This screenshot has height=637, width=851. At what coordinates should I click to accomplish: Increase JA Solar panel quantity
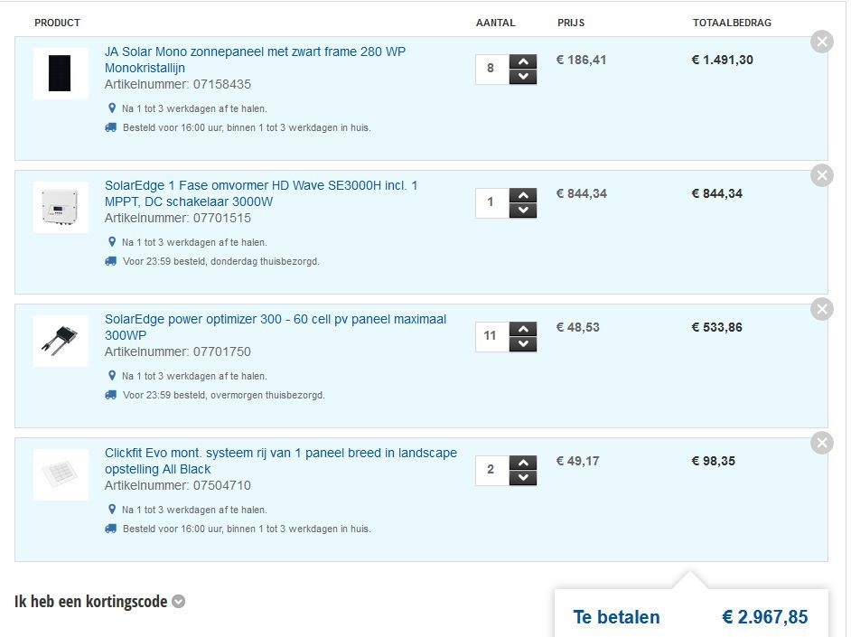click(523, 61)
